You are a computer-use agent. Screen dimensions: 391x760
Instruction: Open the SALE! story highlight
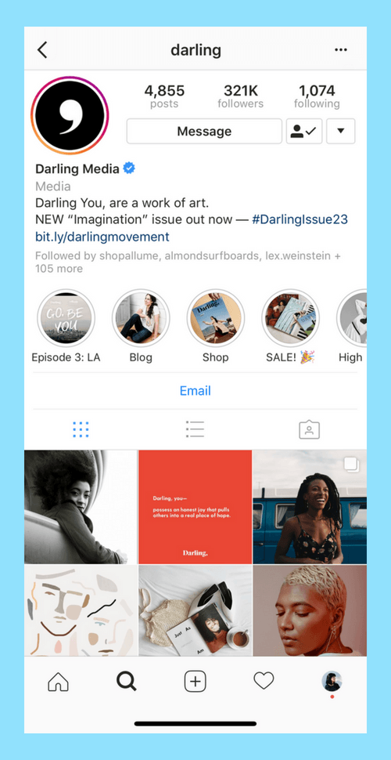(x=290, y=318)
